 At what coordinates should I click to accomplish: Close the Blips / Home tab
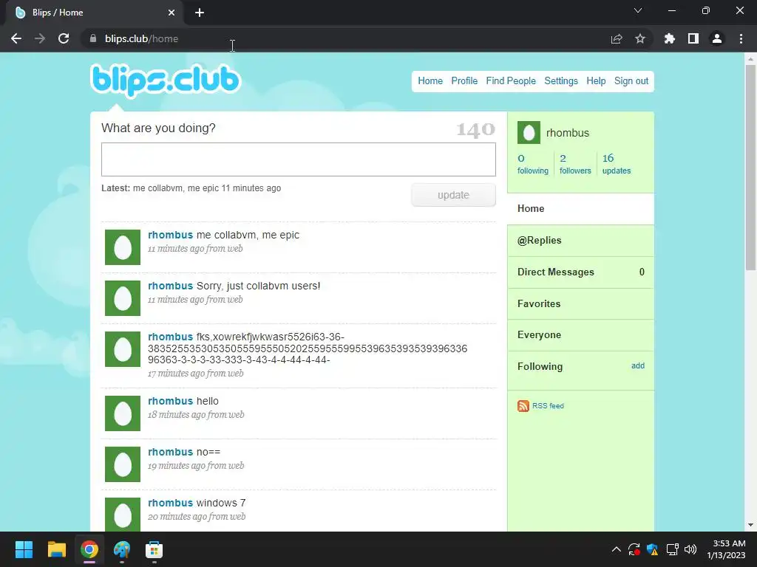(172, 13)
